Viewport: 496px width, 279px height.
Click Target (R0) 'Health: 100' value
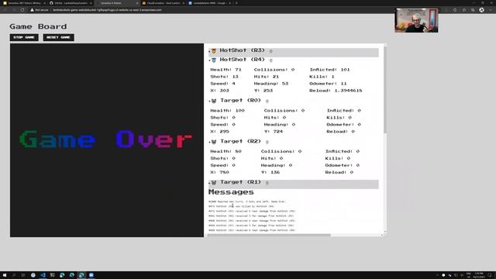tap(227, 110)
